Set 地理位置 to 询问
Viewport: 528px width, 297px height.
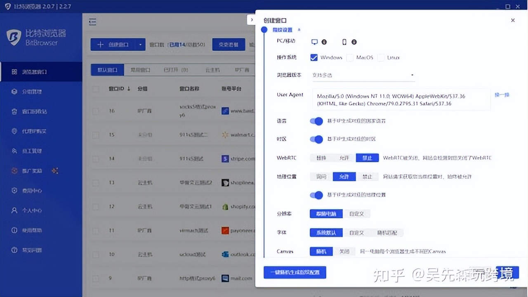point(321,177)
